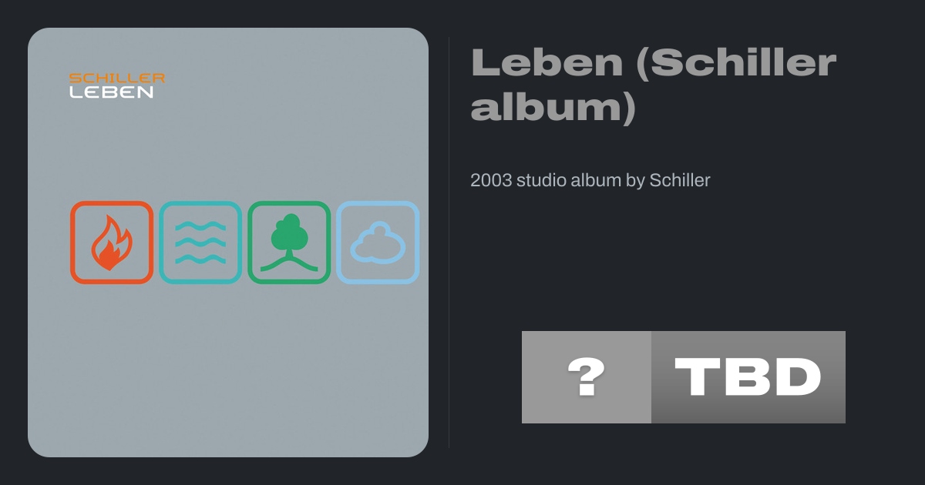Click the white question mark symbol
Image resolution: width=925 pixels, height=485 pixels.
pyautogui.click(x=586, y=377)
